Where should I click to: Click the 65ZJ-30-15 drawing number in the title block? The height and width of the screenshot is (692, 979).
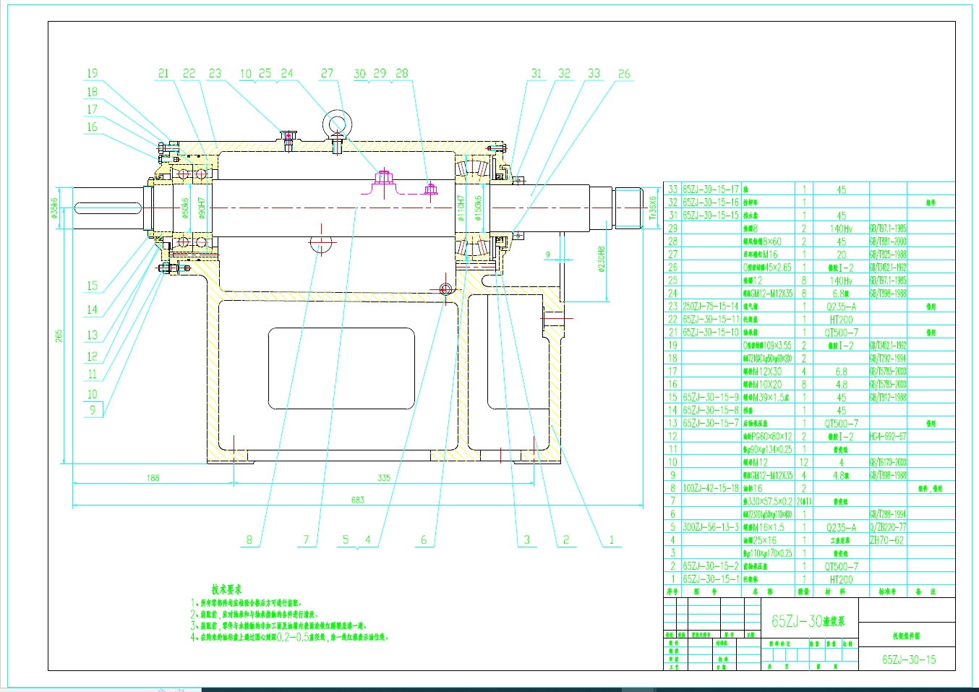(x=908, y=659)
